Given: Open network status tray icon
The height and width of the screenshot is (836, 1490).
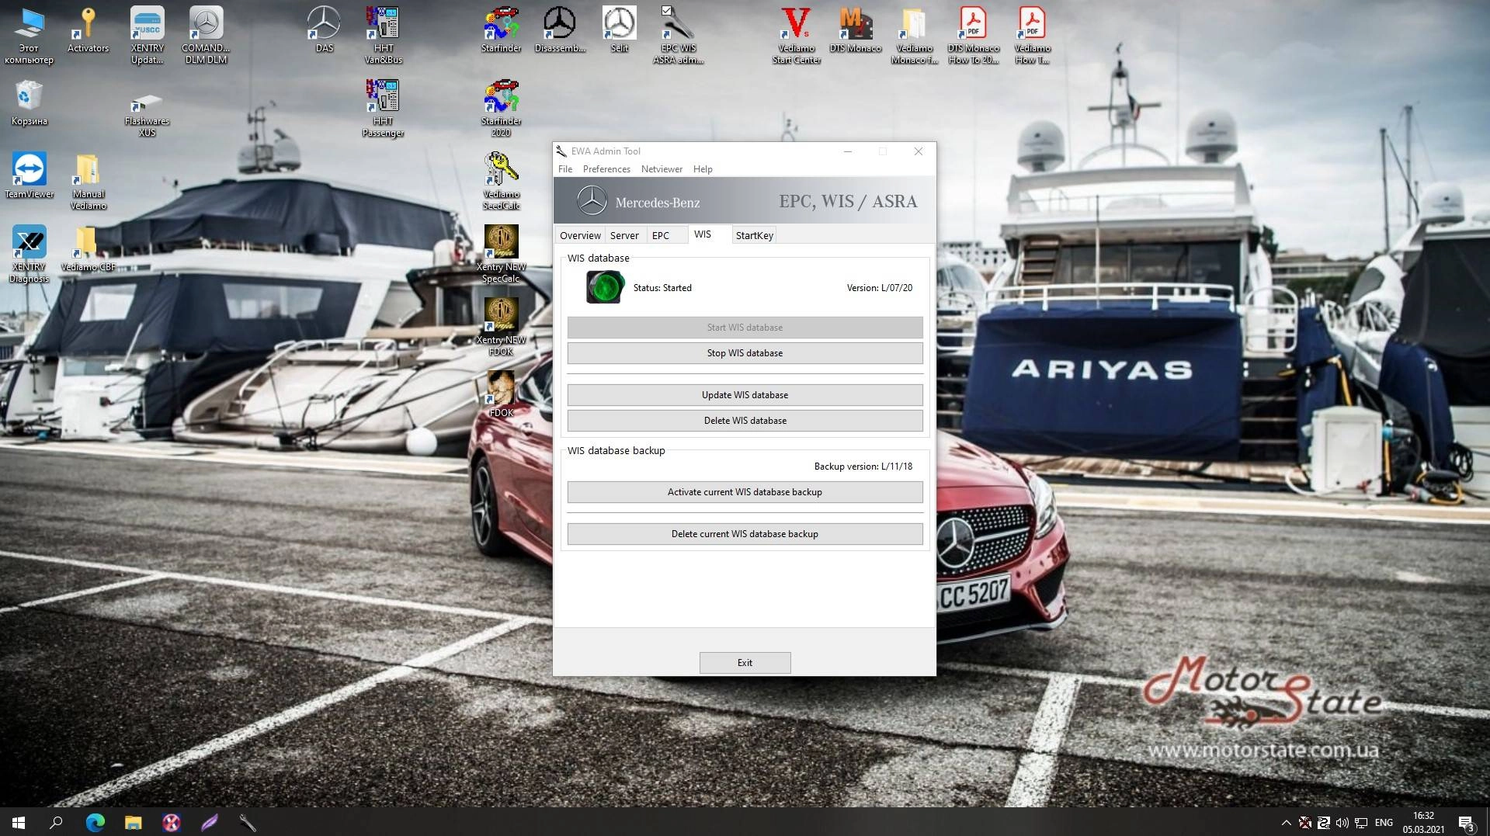Looking at the screenshot, I should [1361, 823].
